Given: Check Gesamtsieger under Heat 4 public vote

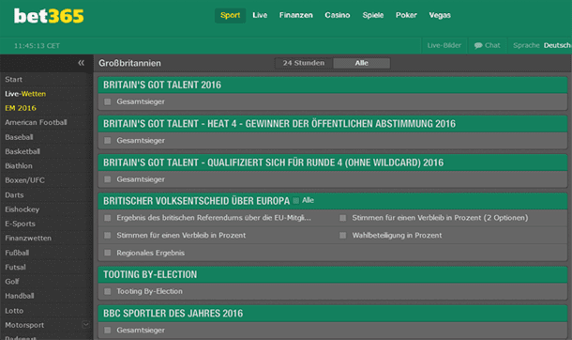Looking at the screenshot, I should pos(108,141).
